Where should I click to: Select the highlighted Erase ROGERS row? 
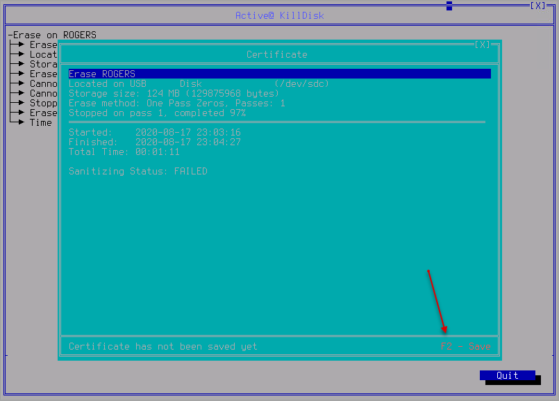(279, 74)
